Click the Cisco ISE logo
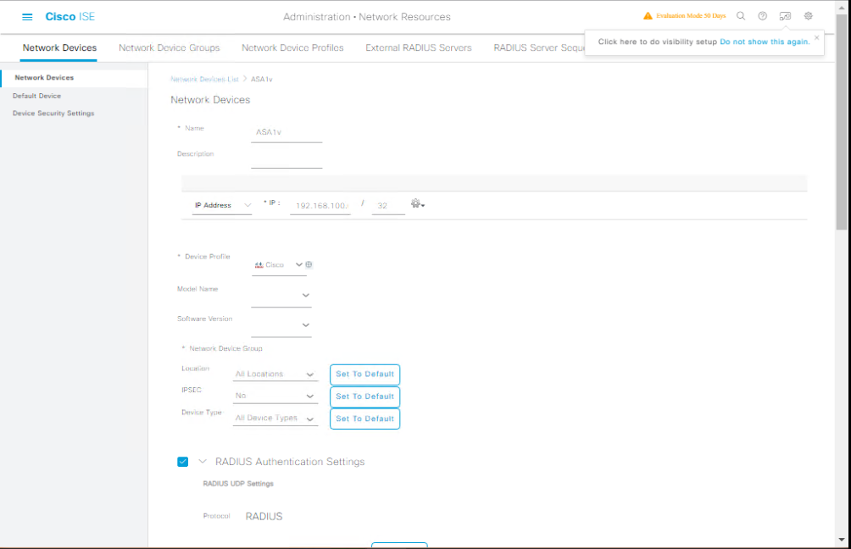 [x=70, y=17]
